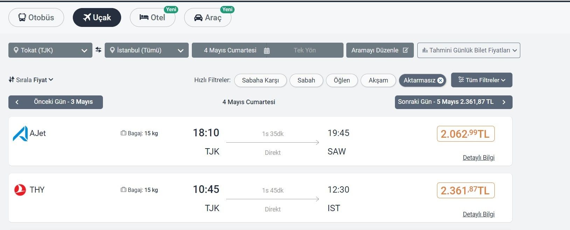Open Detaylı Bilgi for the THY flight
Viewport: 570px width, 230px height.
click(479, 214)
